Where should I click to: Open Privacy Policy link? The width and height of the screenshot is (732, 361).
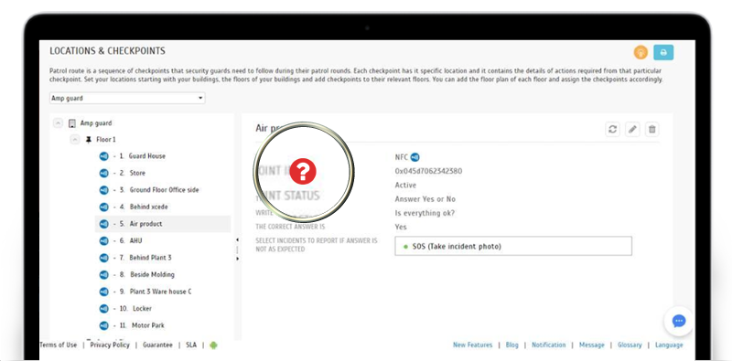click(x=110, y=345)
